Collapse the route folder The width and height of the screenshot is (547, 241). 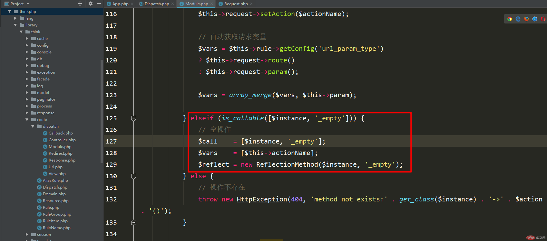[x=27, y=119]
